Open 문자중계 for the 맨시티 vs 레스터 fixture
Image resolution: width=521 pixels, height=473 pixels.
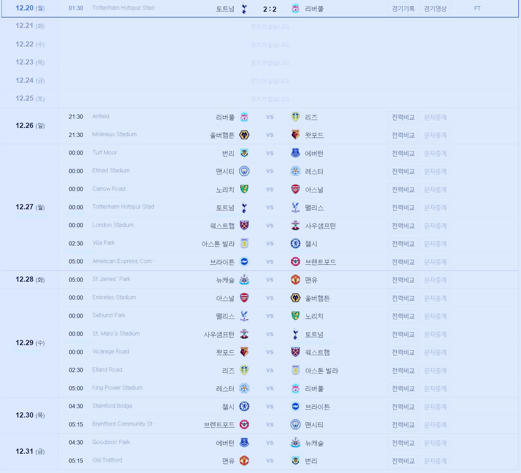click(x=435, y=171)
